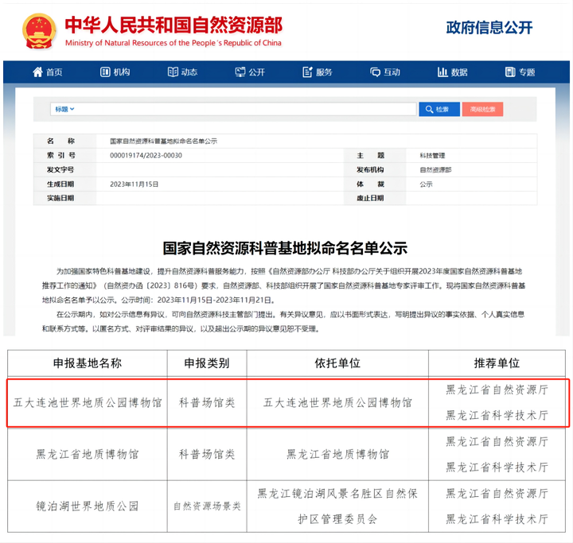Screen dimensions: 573x543
Task: Click the 发布机构 field label
Action: (x=370, y=170)
